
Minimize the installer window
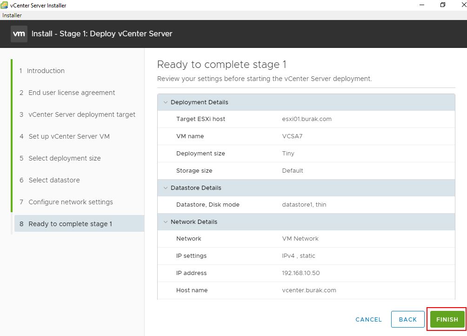(422, 5)
